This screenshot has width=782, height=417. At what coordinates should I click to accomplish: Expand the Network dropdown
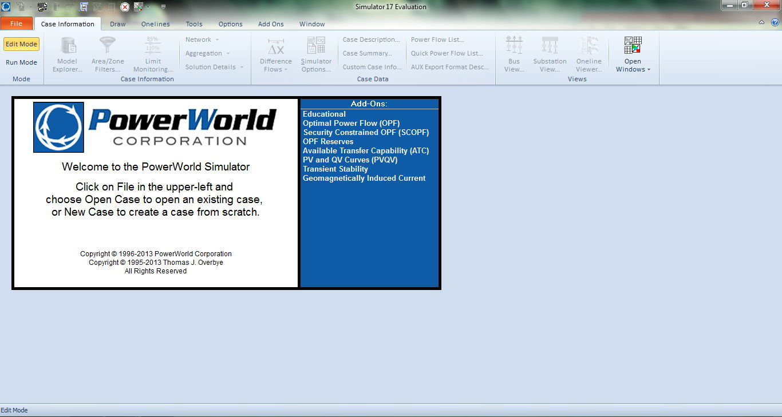202,39
